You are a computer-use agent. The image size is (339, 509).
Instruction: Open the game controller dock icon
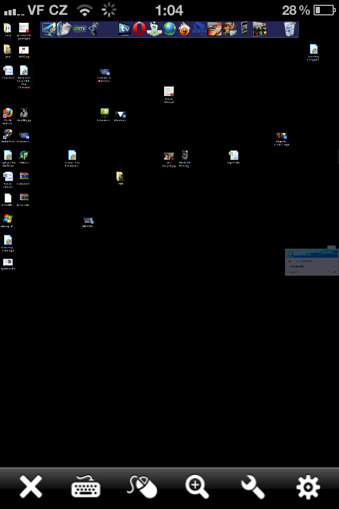[x=94, y=29]
